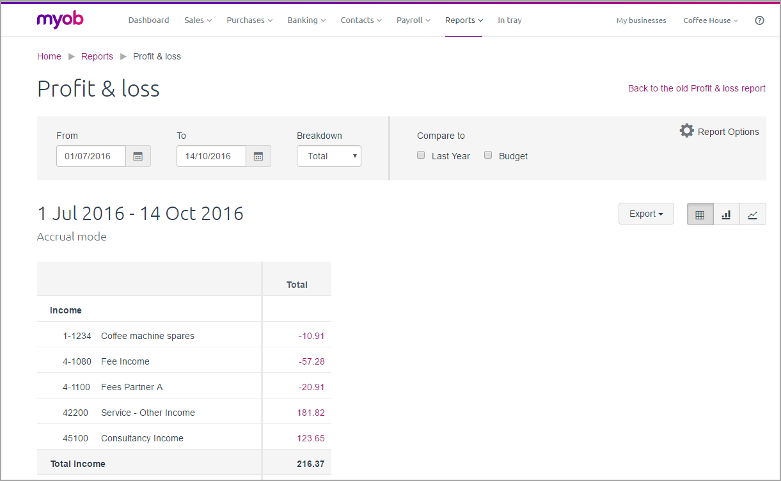Open the Coffee House business dropdown

(710, 20)
